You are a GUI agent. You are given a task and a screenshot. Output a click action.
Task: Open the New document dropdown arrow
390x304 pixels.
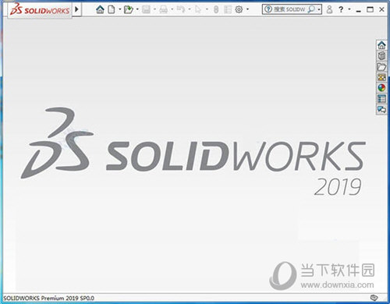(120, 9)
